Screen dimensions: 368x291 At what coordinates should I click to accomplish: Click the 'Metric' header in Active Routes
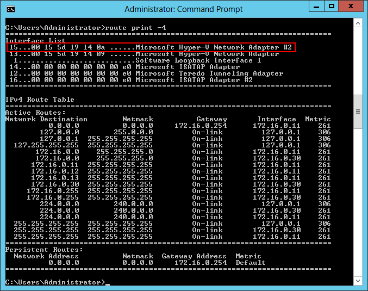318,119
